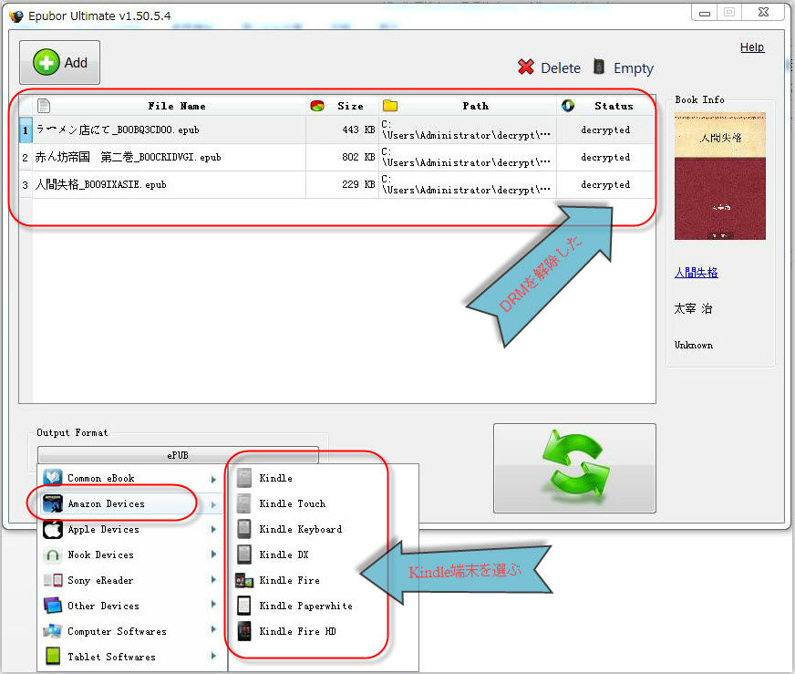Choose Kindle DX menu entry
Image resolution: width=795 pixels, height=674 pixels.
pos(284,555)
